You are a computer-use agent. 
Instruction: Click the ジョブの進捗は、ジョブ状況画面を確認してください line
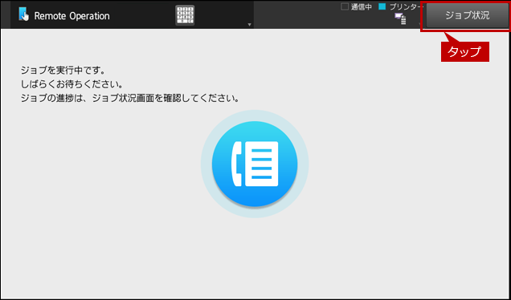point(129,99)
